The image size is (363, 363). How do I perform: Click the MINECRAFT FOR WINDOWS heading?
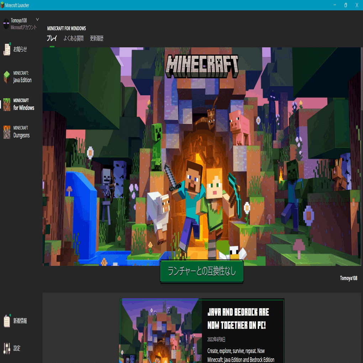67,28
